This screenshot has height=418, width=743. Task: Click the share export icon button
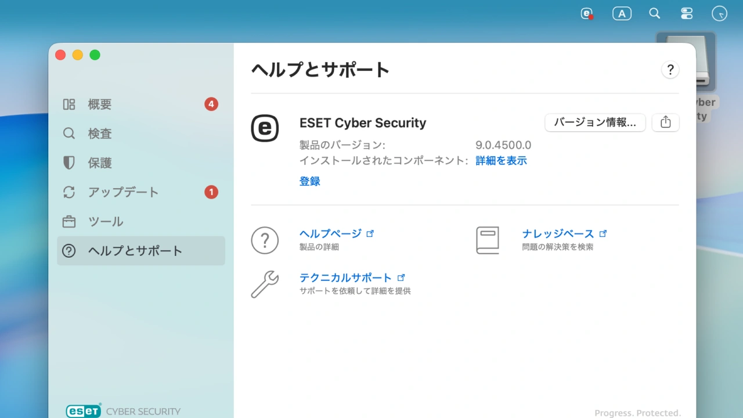pyautogui.click(x=665, y=122)
